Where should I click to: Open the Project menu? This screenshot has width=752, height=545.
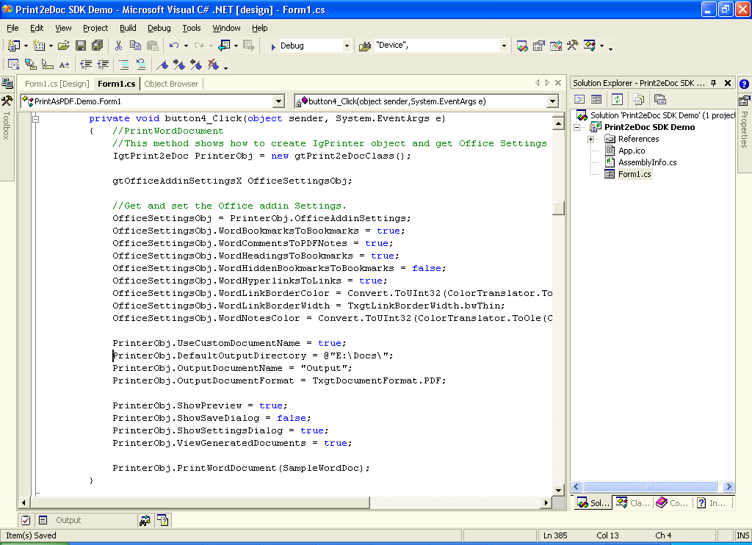click(x=95, y=28)
